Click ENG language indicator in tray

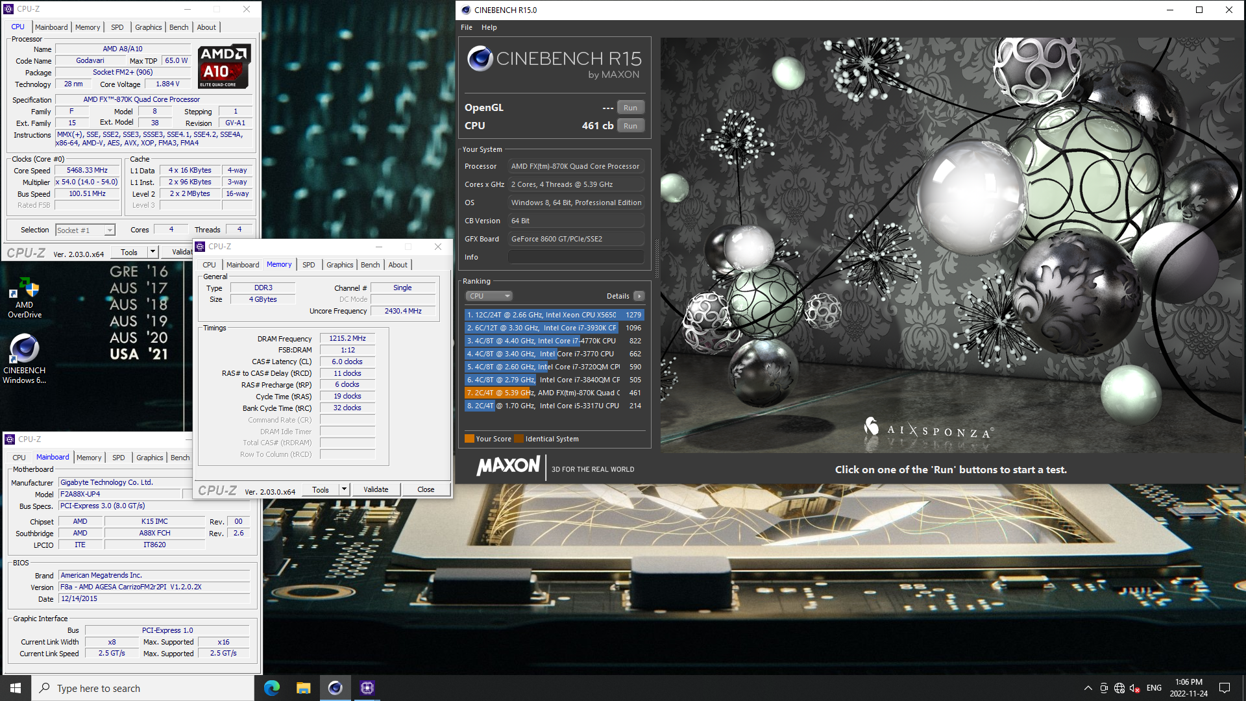[1154, 688]
